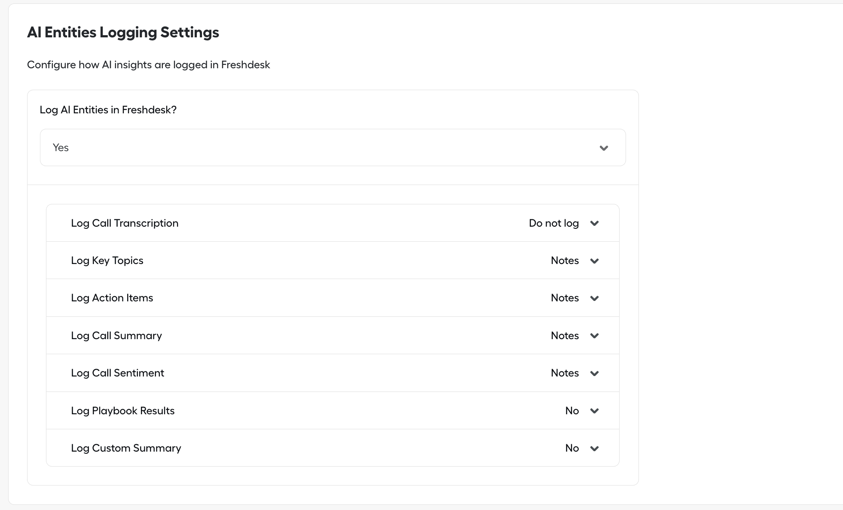Click the chevron icon in the Yes dropdown
Viewport: 843px width, 510px height.
pyautogui.click(x=604, y=148)
